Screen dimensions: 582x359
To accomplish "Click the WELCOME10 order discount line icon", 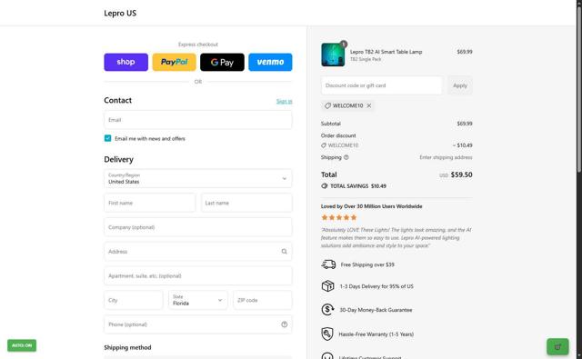I will pyautogui.click(x=324, y=145).
